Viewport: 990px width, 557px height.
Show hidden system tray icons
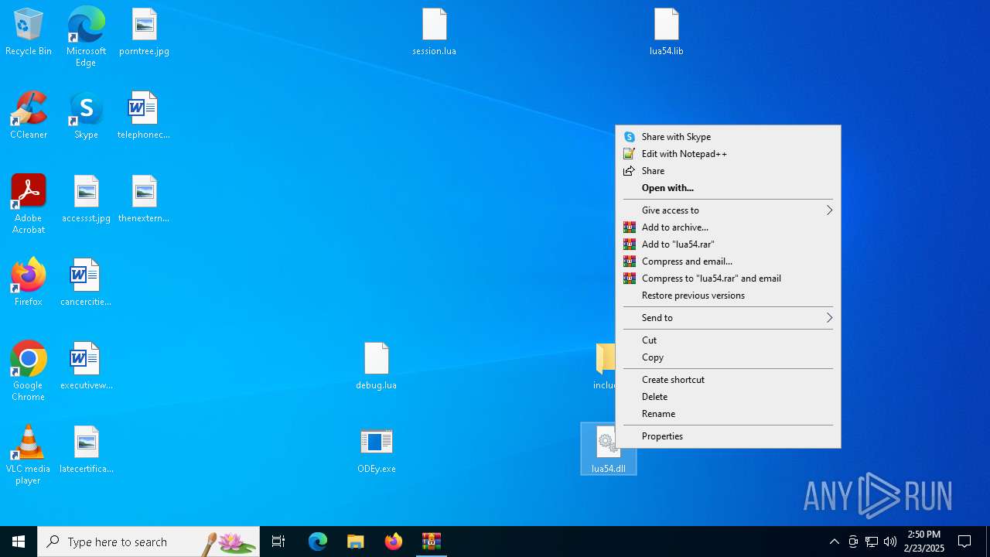click(x=834, y=542)
